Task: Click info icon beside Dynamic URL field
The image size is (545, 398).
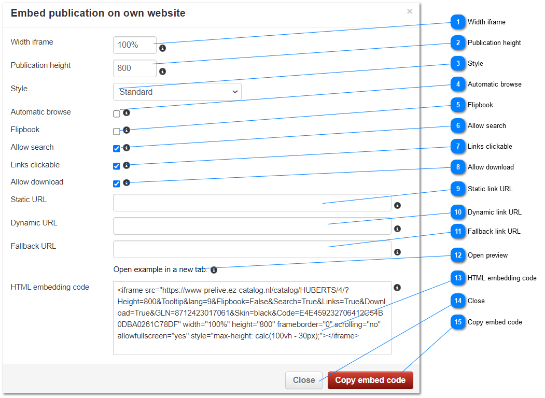Action: coord(398,229)
